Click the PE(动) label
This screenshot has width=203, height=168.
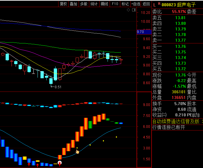pyautogui.click(x=193, y=115)
